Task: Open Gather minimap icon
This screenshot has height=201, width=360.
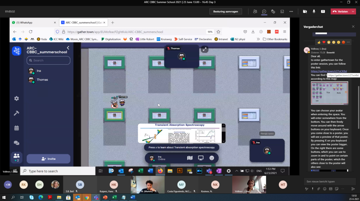Action: point(190,158)
